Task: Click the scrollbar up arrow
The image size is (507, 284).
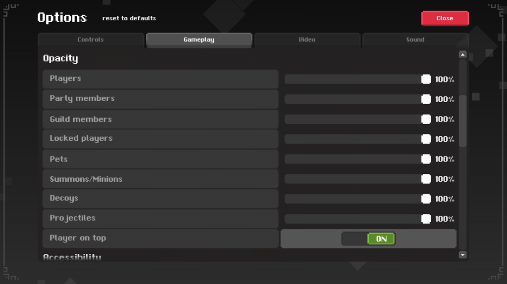Action: (x=463, y=54)
